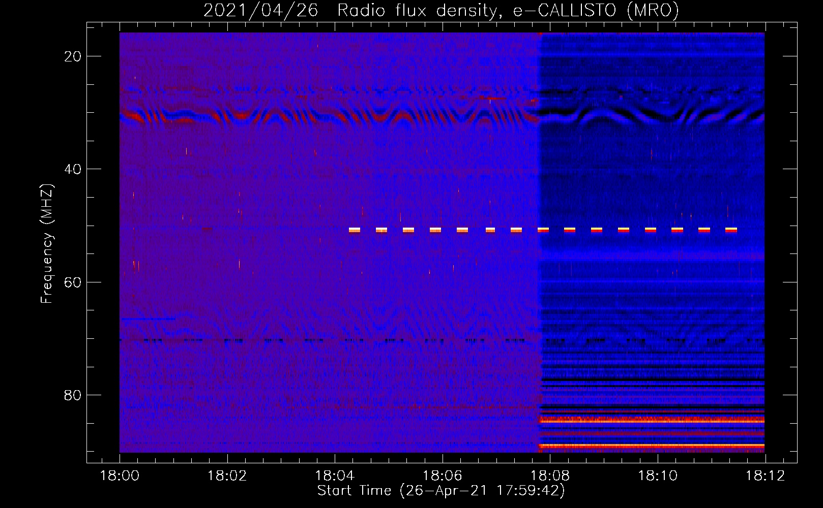Screen dimensions: 823x508
Task: Click the 'Frequency (MHZ)' axis label
Action: coord(47,244)
